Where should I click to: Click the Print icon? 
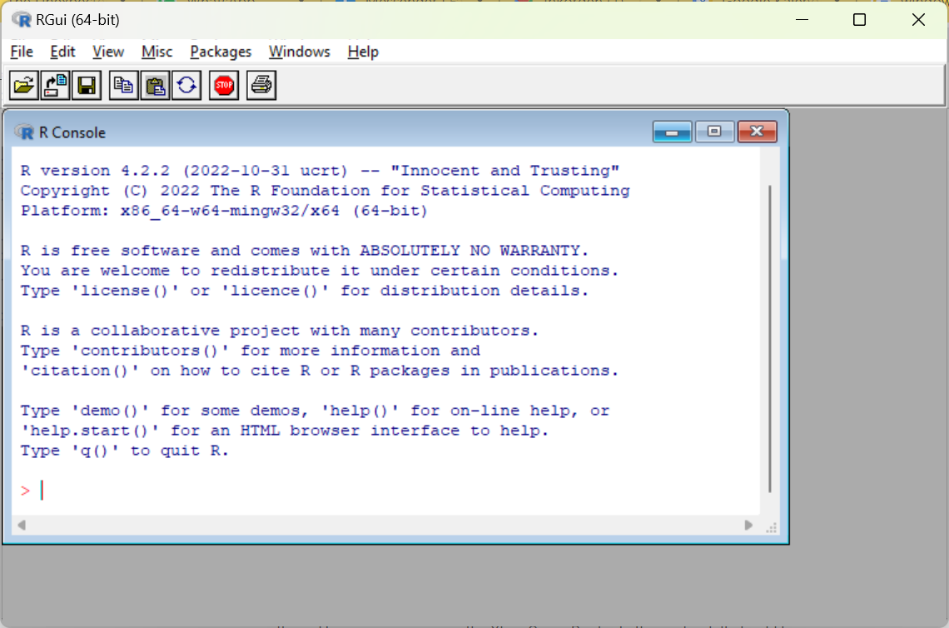261,86
